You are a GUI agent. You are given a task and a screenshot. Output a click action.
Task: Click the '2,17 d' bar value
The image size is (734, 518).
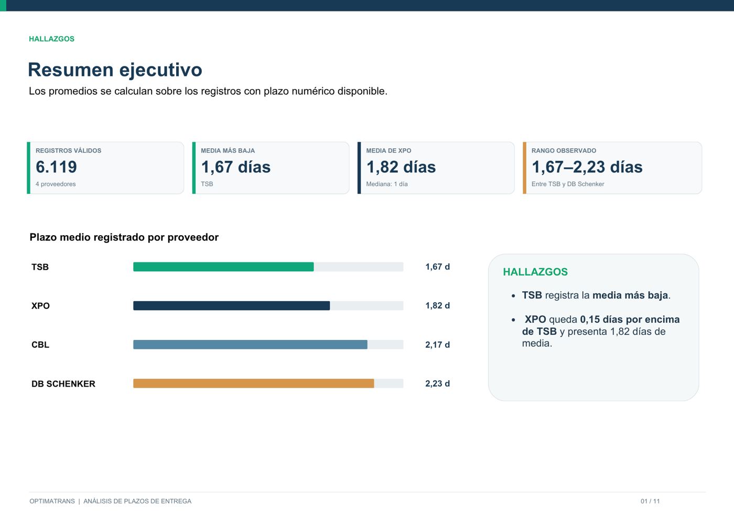[437, 345]
